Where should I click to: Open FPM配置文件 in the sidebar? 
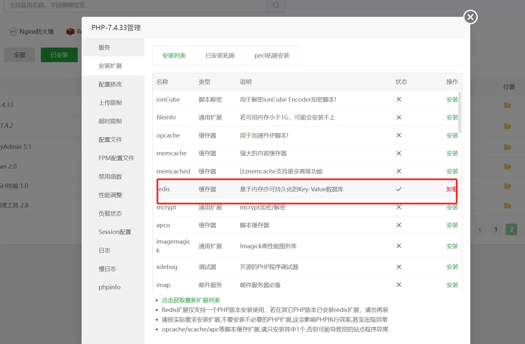(x=113, y=158)
